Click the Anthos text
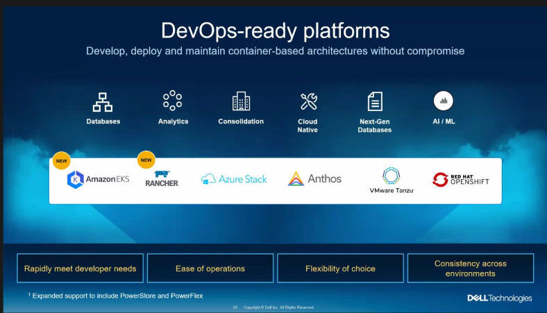547x313 pixels. pos(324,178)
